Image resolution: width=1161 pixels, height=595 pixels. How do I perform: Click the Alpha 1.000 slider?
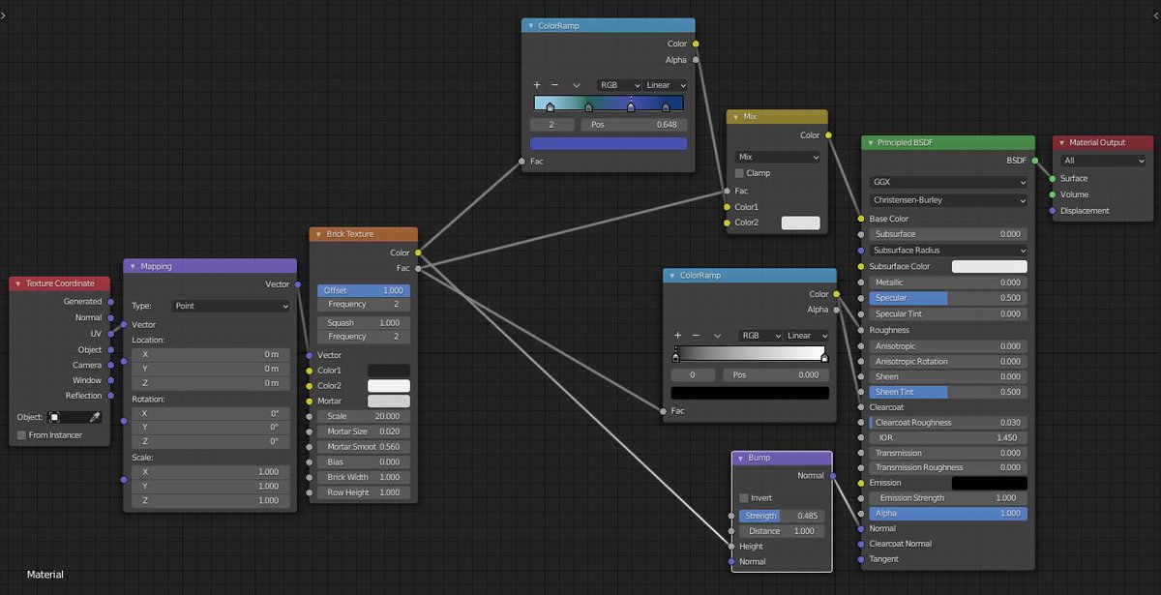click(948, 514)
